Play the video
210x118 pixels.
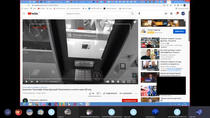pyautogui.click(x=27, y=82)
